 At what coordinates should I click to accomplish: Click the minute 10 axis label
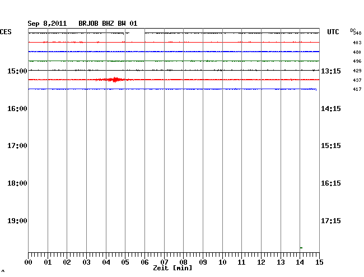coord(222,262)
